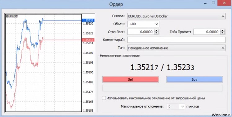Click the blue ask price tag 1.35233
The height and width of the screenshot is (117, 232).
pos(88,21)
